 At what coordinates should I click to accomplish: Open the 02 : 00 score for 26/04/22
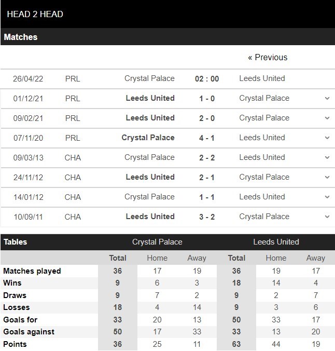[x=207, y=79]
